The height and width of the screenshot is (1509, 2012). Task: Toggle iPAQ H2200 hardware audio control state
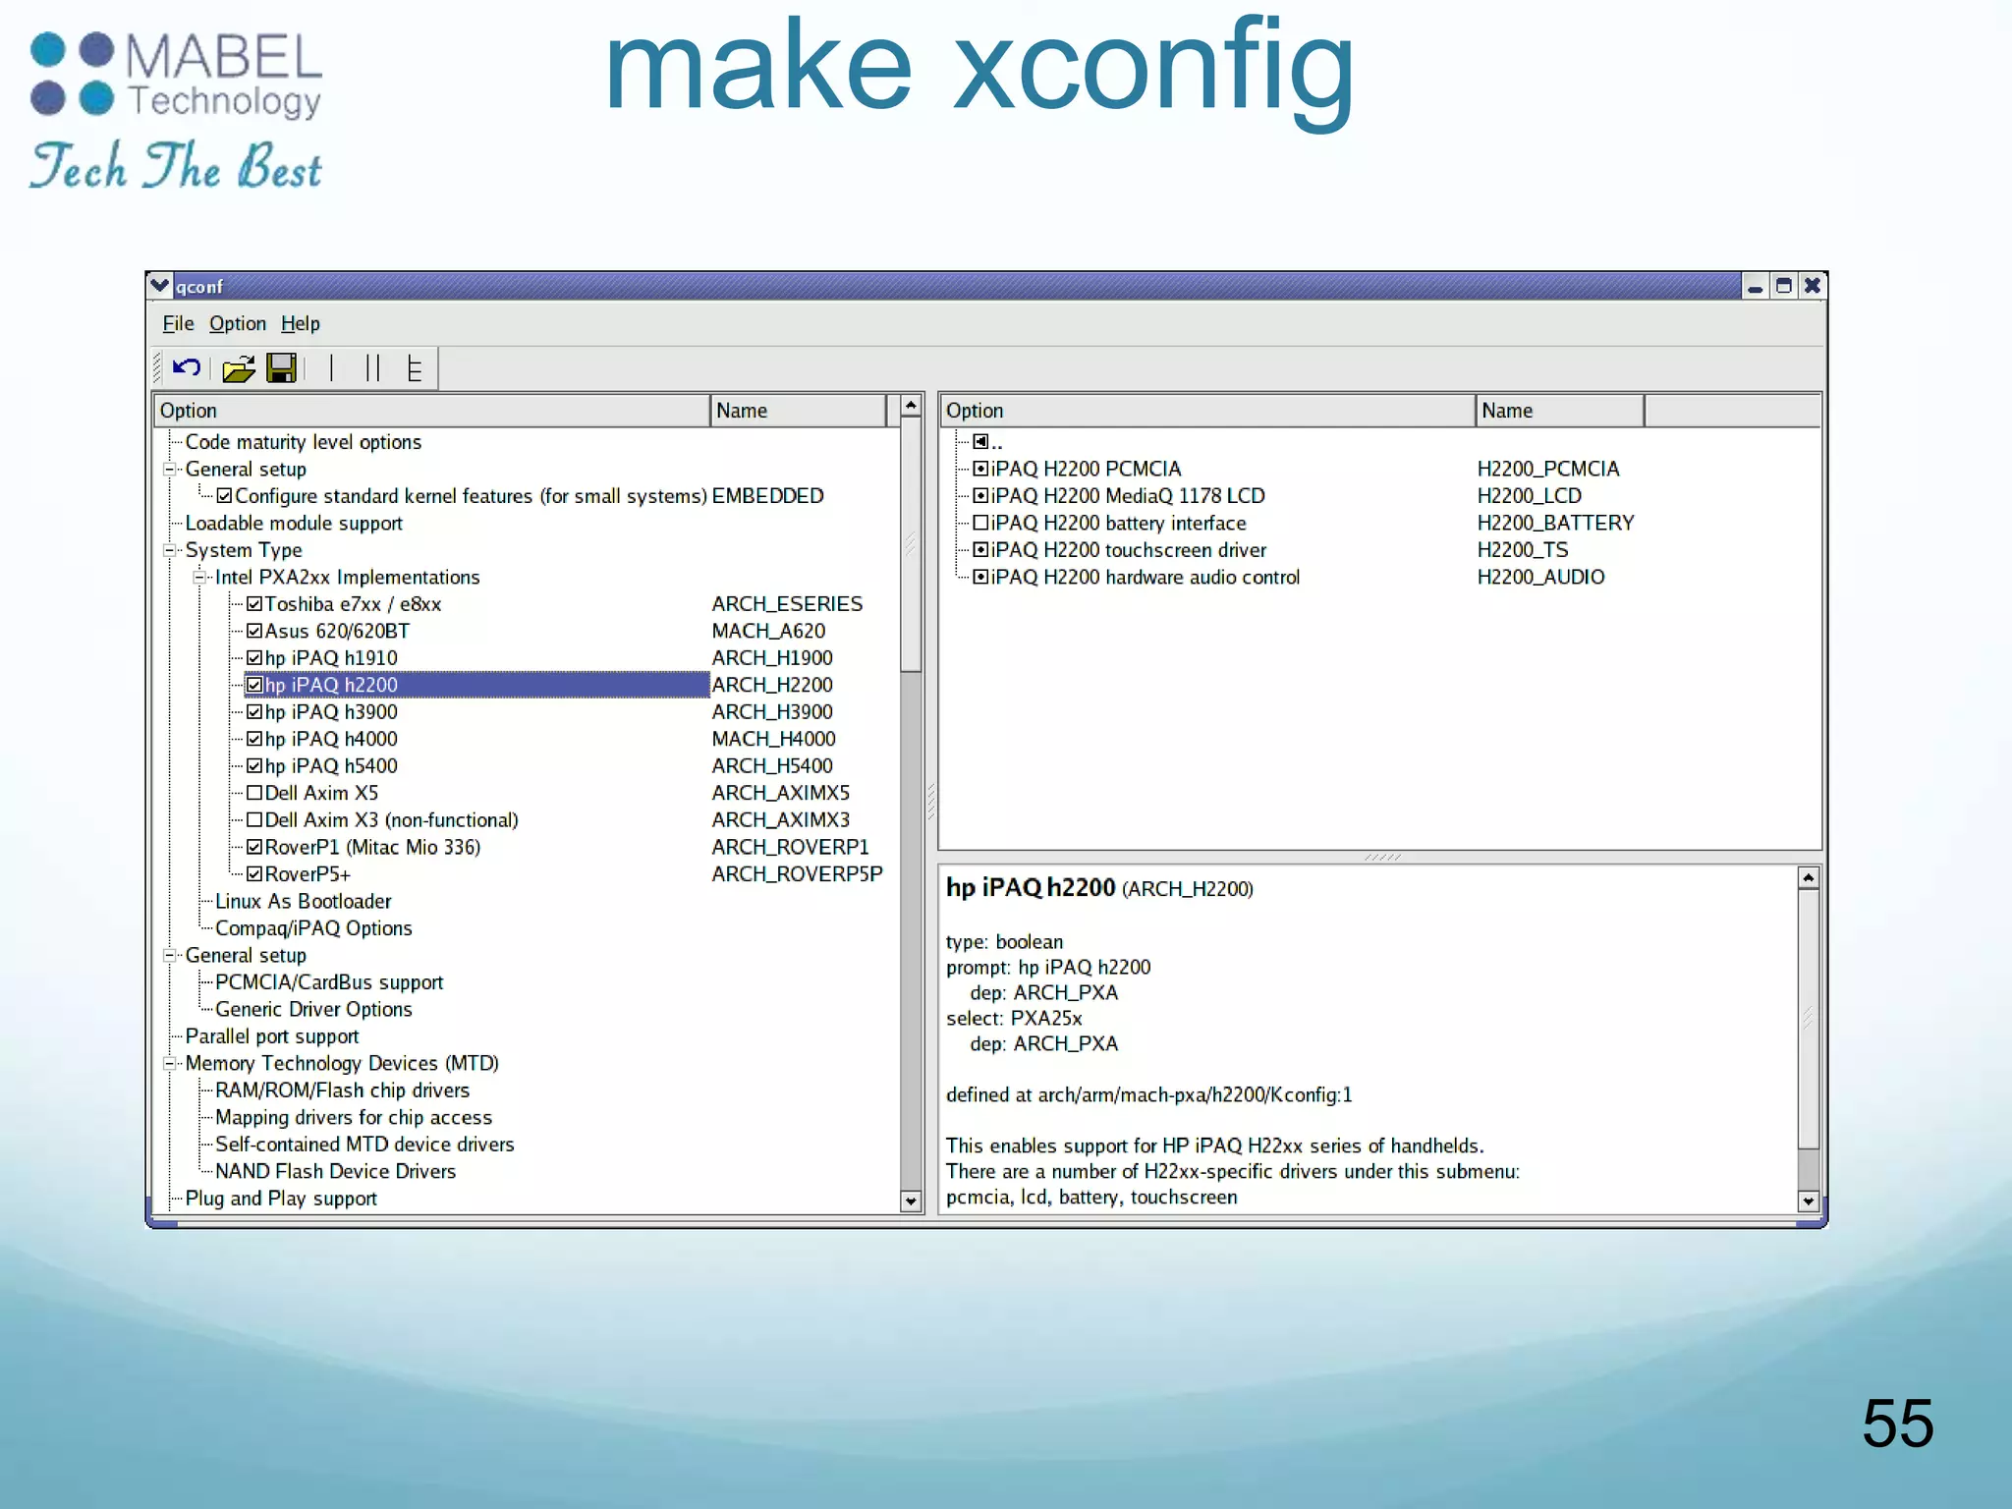(980, 577)
